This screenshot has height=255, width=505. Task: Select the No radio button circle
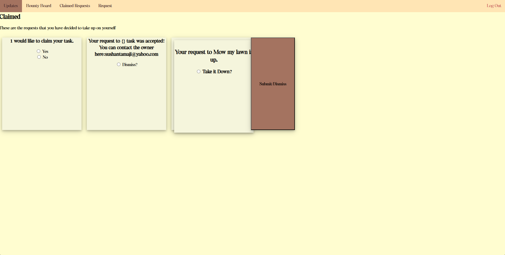(x=39, y=57)
